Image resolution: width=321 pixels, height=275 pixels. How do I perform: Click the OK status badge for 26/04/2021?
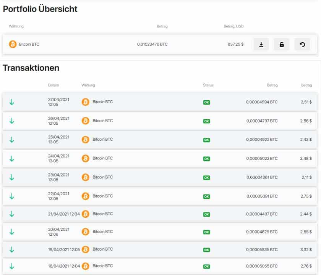[206, 121]
